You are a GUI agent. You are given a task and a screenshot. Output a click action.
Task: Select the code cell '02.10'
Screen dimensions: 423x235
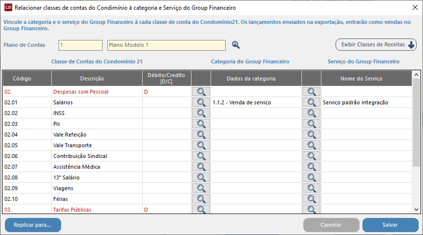[x=27, y=199]
